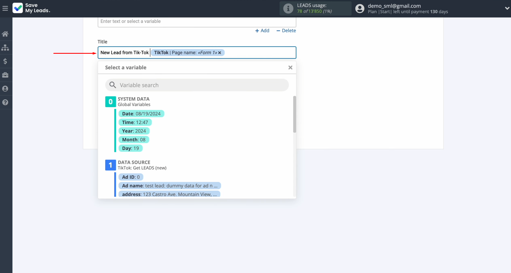The height and width of the screenshot is (273, 511).
Task: Click the variable list scrollbar
Action: tap(294, 114)
